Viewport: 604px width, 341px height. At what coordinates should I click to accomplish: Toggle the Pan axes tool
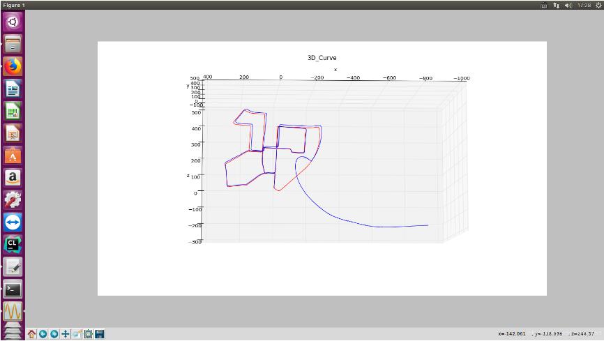click(66, 334)
